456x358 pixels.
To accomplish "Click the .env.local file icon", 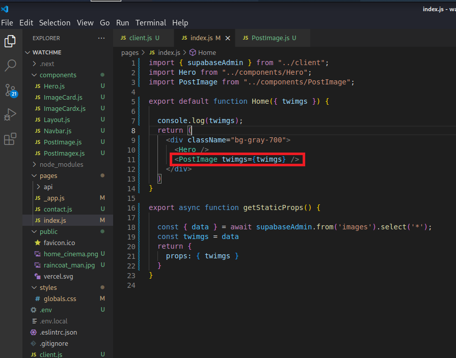I will click(34, 321).
